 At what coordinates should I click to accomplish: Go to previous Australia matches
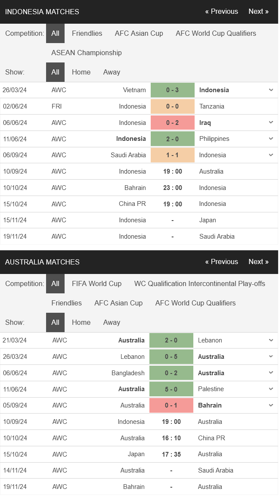[x=221, y=262]
